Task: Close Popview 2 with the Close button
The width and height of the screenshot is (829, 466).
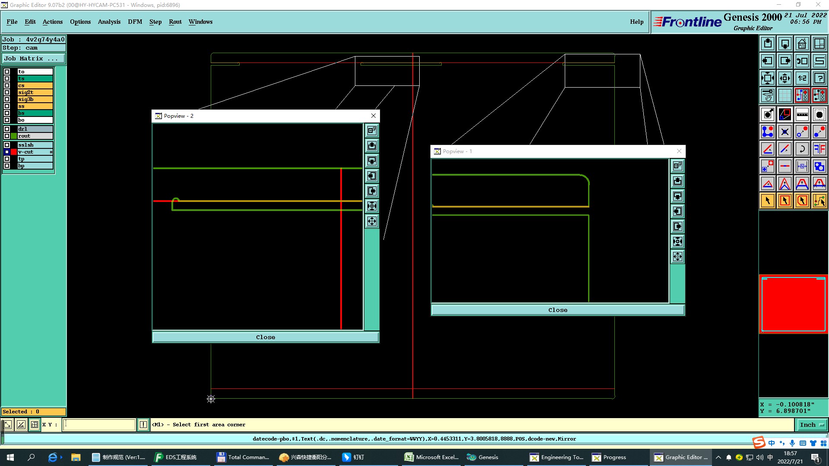Action: pos(265,337)
